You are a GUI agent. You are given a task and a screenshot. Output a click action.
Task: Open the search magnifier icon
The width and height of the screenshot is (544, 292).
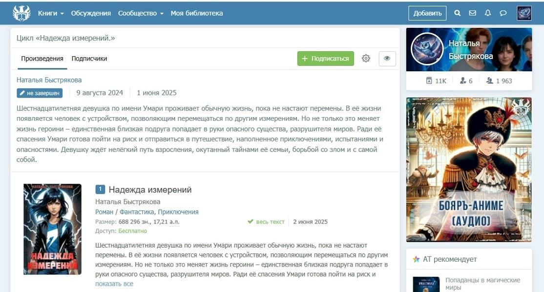pos(457,13)
